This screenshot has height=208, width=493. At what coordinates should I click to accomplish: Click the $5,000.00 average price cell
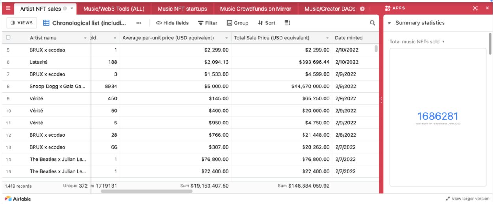[176, 86]
